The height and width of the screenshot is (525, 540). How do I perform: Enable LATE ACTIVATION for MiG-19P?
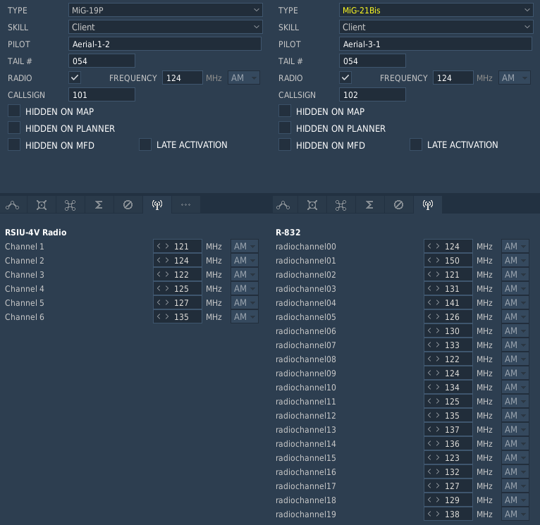[x=145, y=145]
